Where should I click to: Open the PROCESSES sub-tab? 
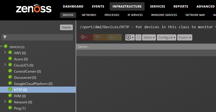click(x=112, y=15)
